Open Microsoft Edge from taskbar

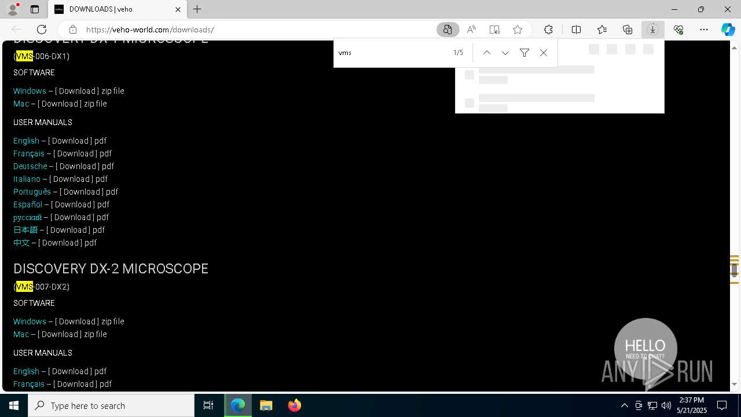pyautogui.click(x=238, y=405)
